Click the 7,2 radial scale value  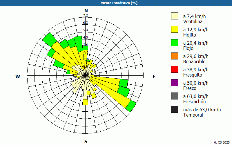(86, 15)
